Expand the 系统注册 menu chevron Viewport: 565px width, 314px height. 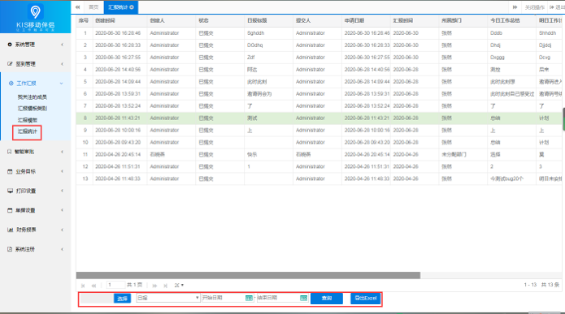point(63,249)
